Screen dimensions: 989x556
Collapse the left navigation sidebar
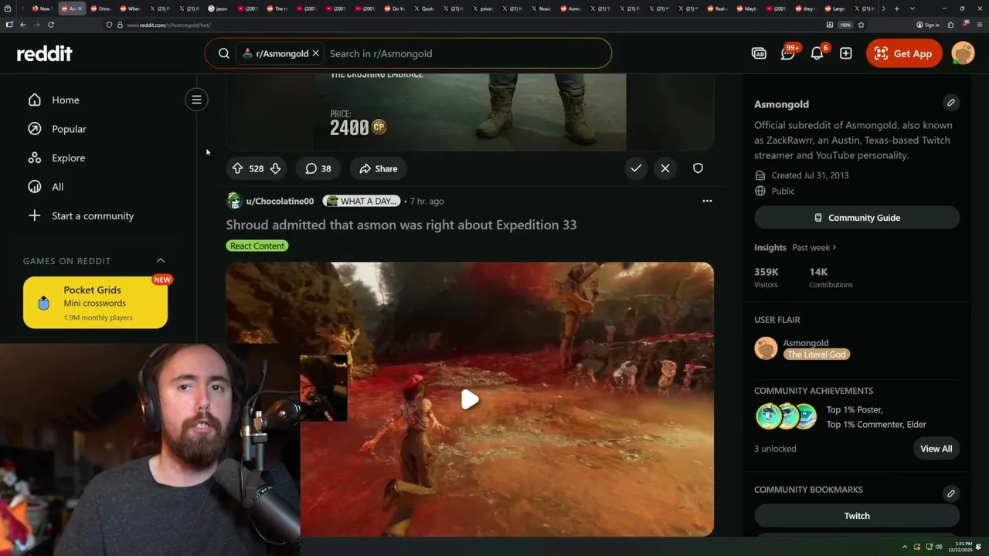tap(196, 100)
